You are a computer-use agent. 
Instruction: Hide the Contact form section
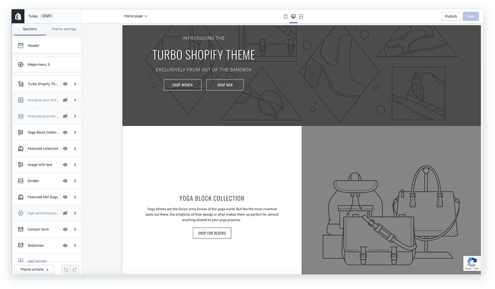pyautogui.click(x=65, y=229)
